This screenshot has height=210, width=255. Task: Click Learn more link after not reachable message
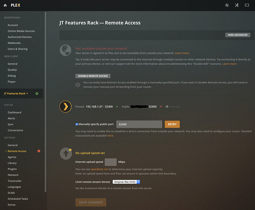pos(182,53)
